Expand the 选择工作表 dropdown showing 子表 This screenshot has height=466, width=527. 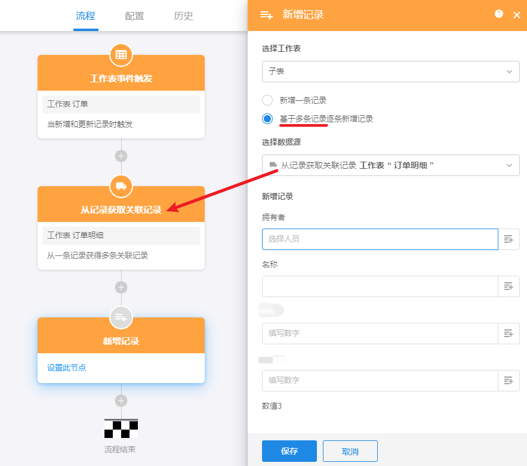point(390,71)
